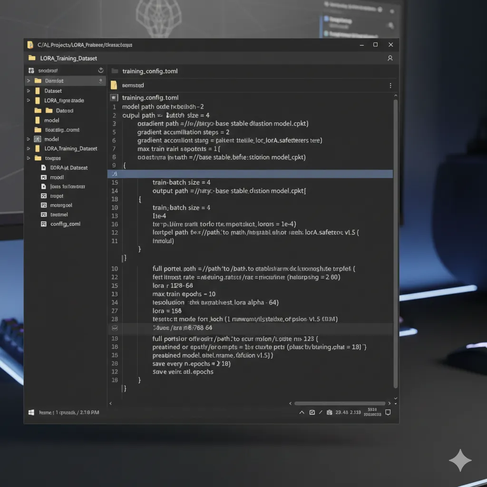Click the horizontal scrollbar thumb below editor

pos(340,403)
